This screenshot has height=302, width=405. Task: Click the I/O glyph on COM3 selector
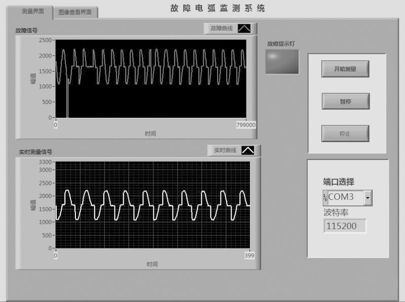pyautogui.click(x=325, y=198)
